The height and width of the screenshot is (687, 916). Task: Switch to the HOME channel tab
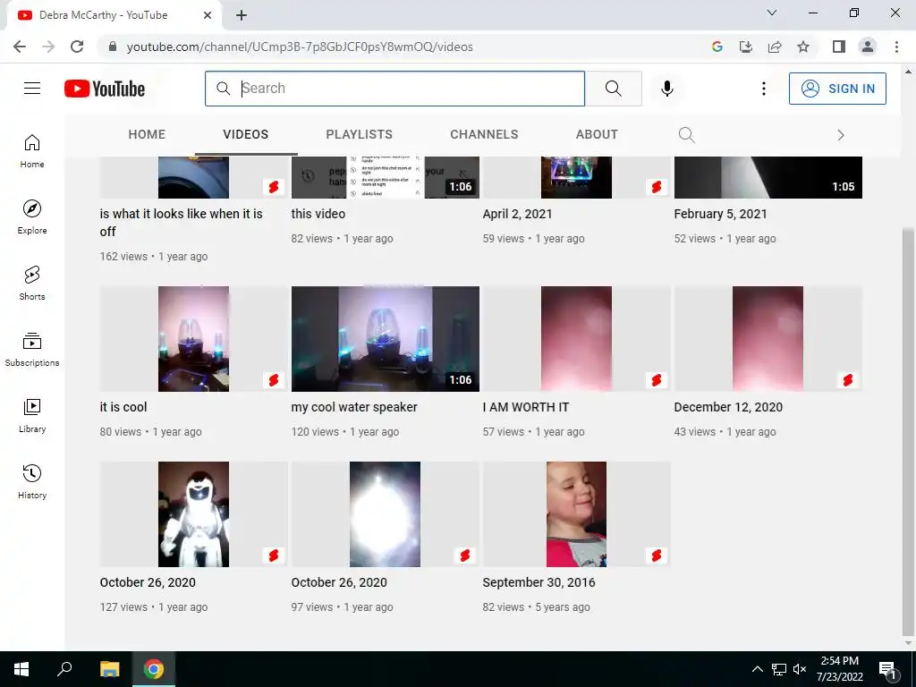(x=147, y=134)
